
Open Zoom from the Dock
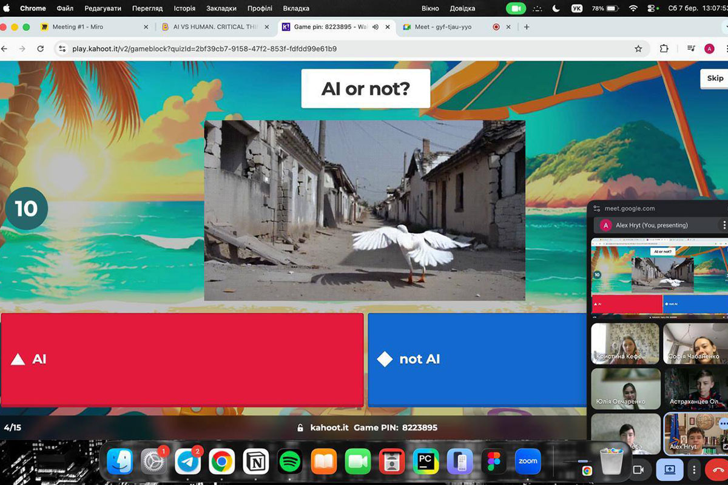(528, 462)
